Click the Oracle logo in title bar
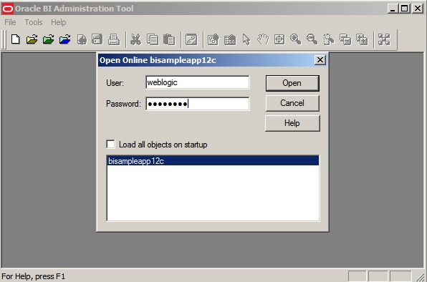 [7, 9]
